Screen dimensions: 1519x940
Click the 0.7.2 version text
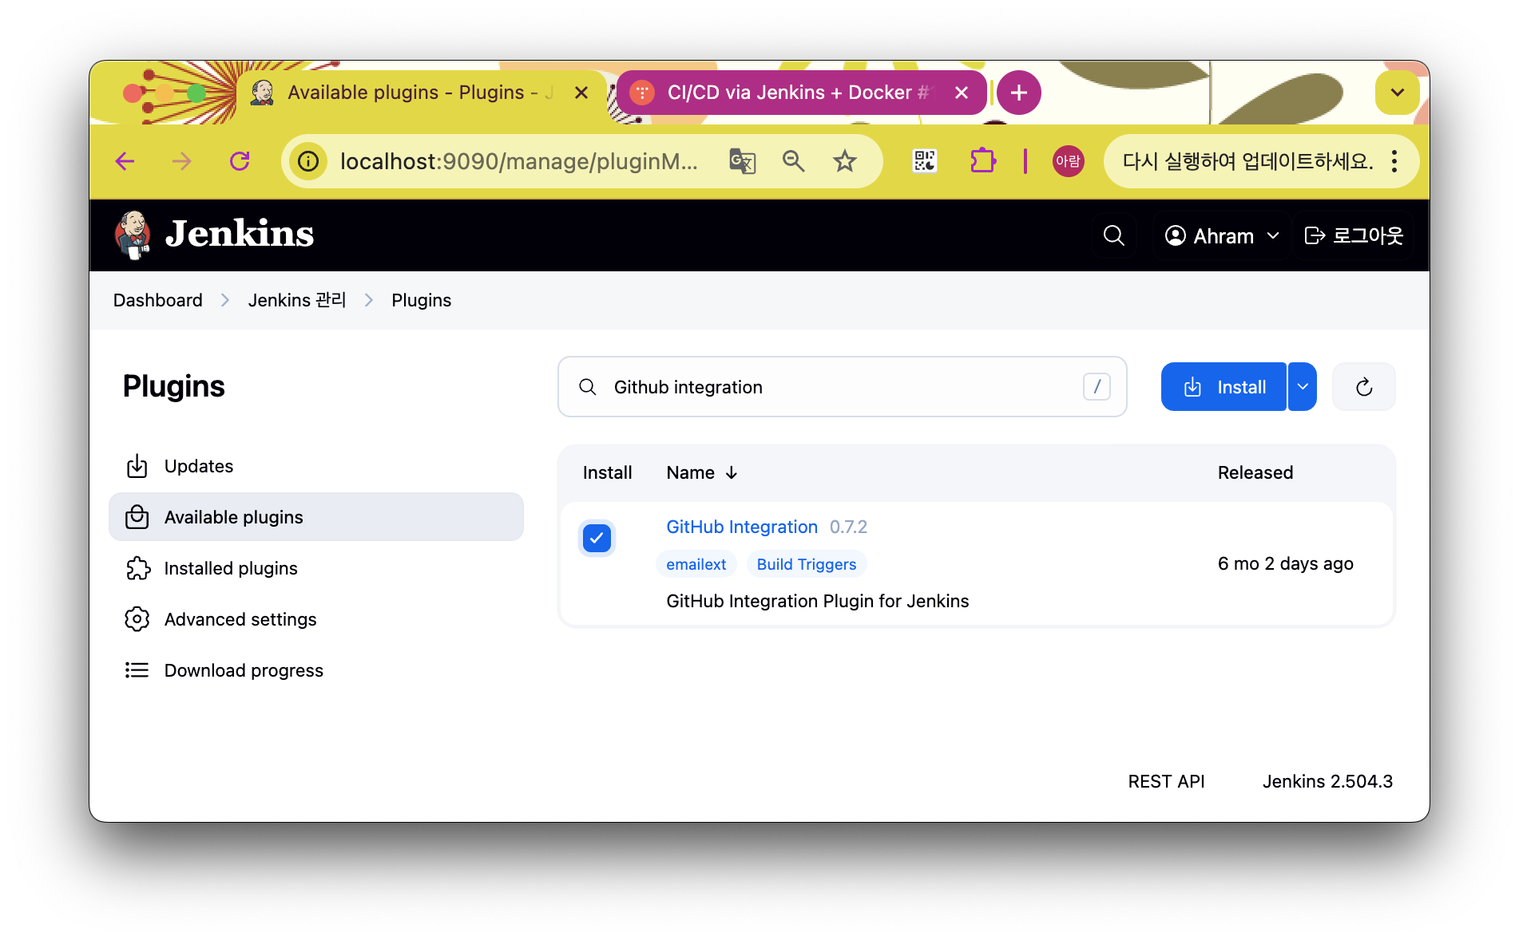pyautogui.click(x=848, y=527)
